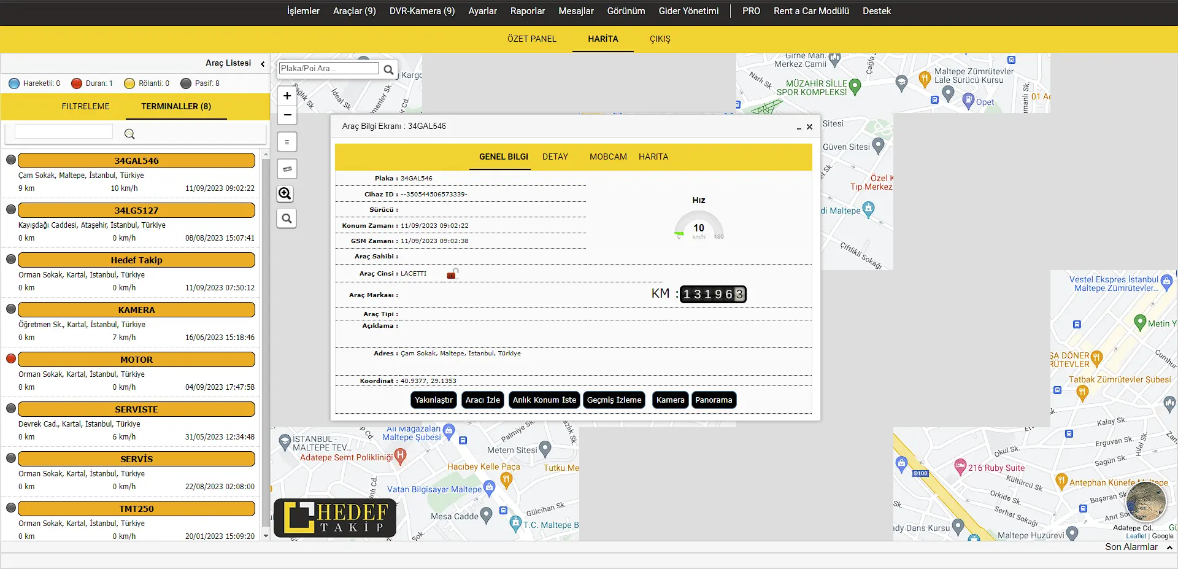Click the Anlık Konum İste button

545,400
